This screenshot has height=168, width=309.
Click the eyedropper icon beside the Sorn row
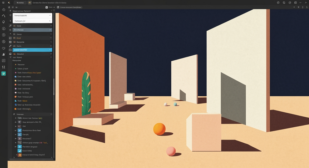coord(10,46)
